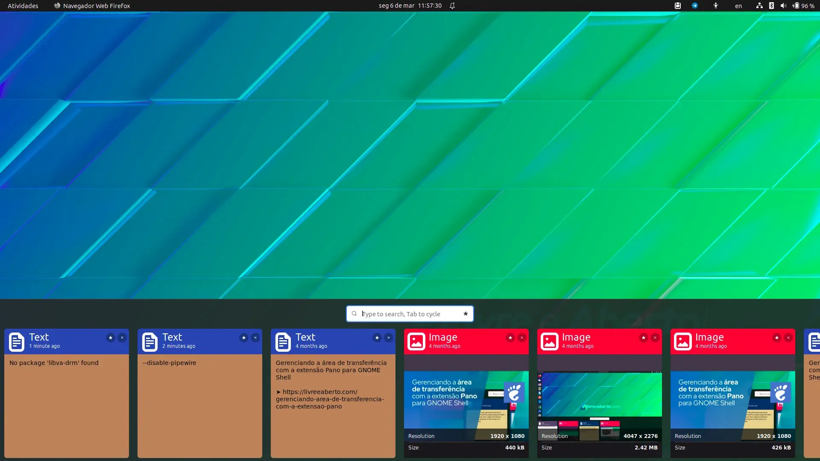
Task: Remove the 'No package libva-drm' text card
Action: pos(122,338)
